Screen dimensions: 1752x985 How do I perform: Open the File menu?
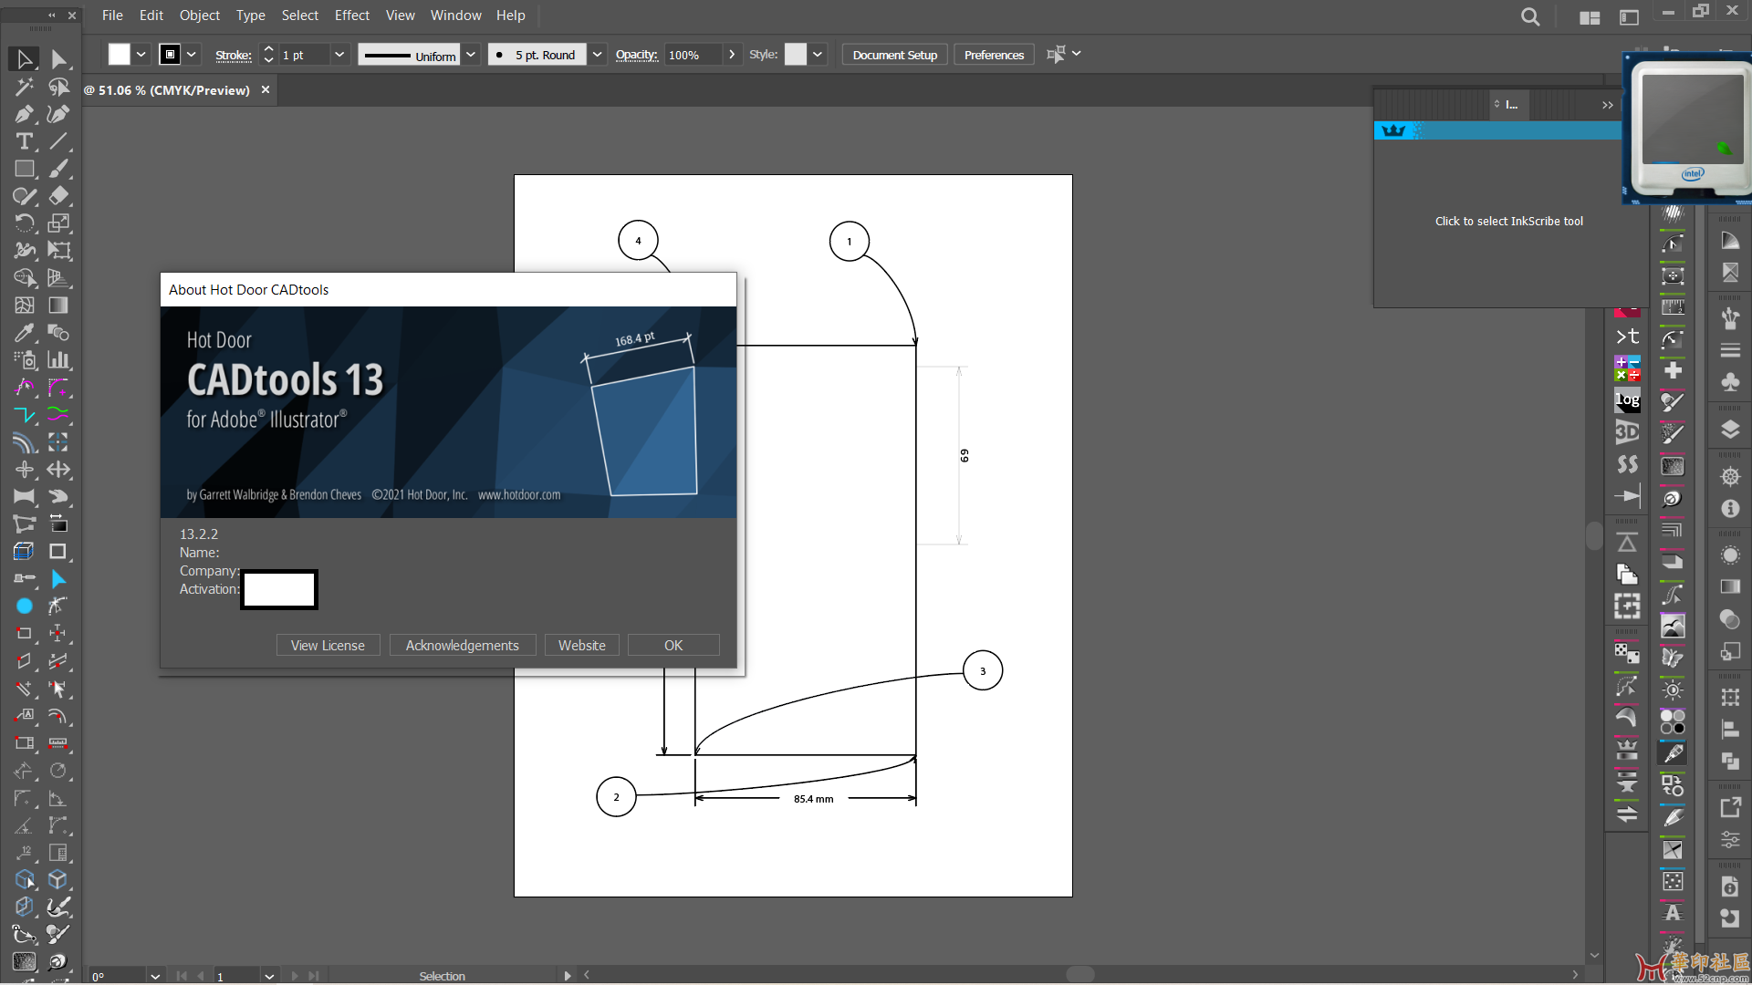point(112,16)
